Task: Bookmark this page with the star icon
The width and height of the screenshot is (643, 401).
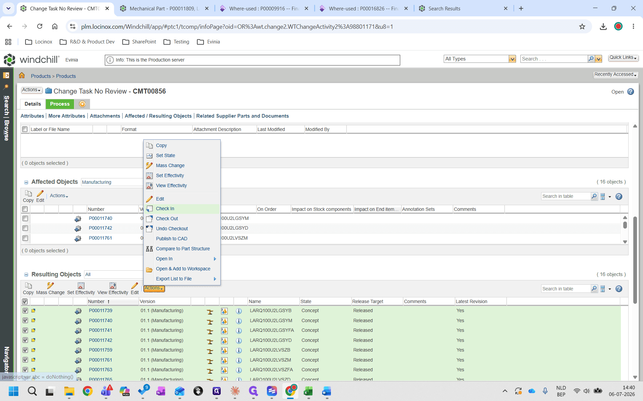Action: click(582, 26)
